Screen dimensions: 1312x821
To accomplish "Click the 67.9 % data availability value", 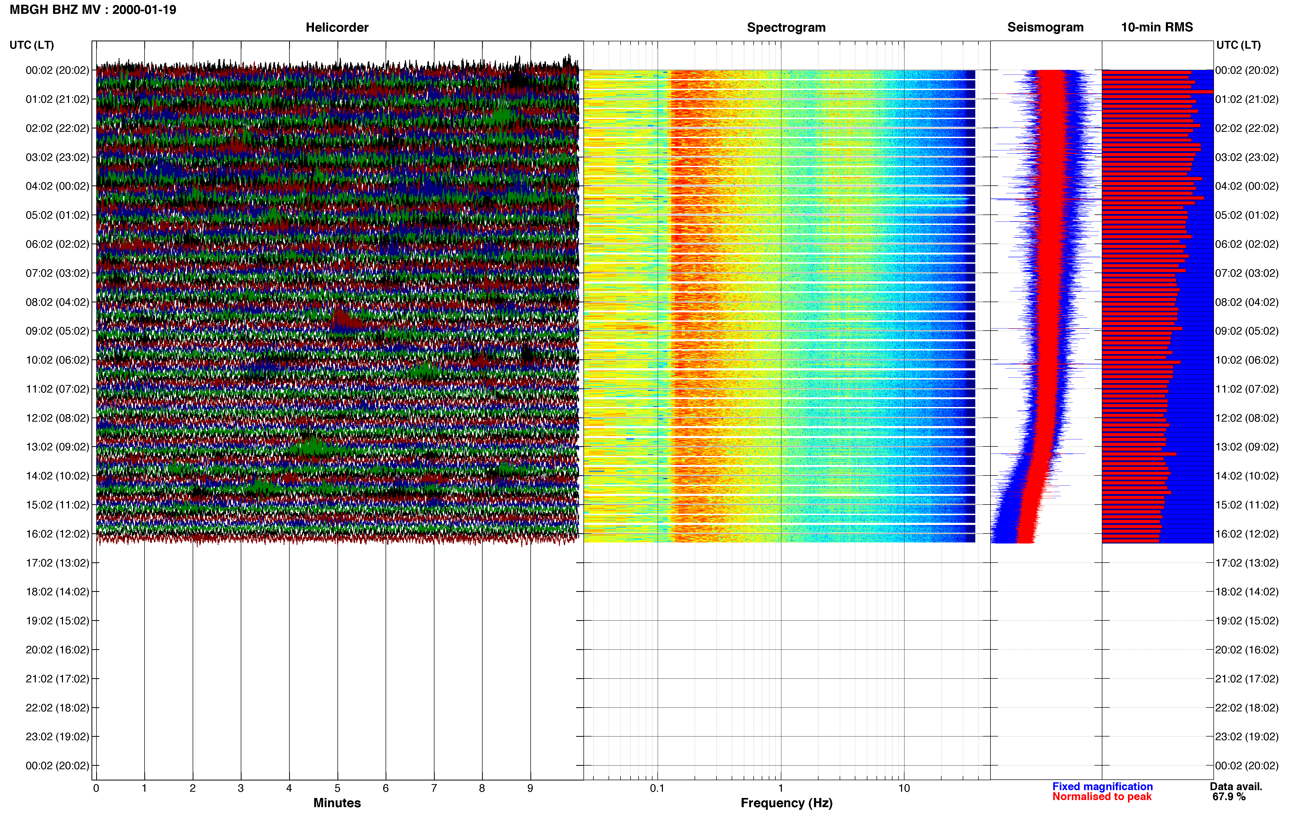I will (x=1229, y=797).
